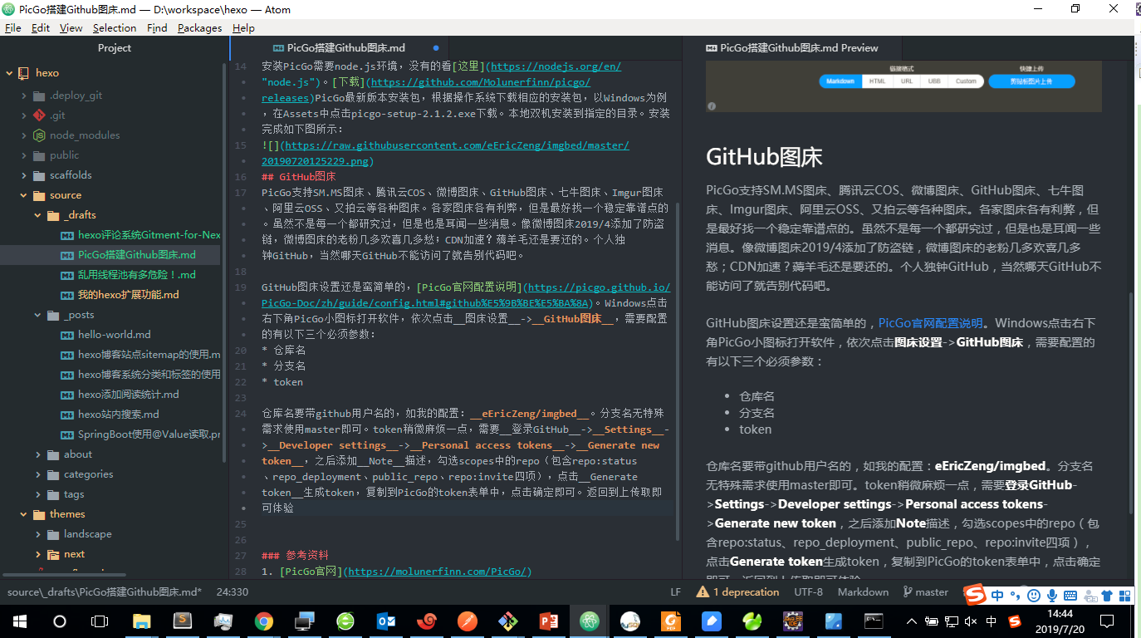The image size is (1141, 638).
Task: Click the git icon beside .git folder
Action: click(39, 115)
